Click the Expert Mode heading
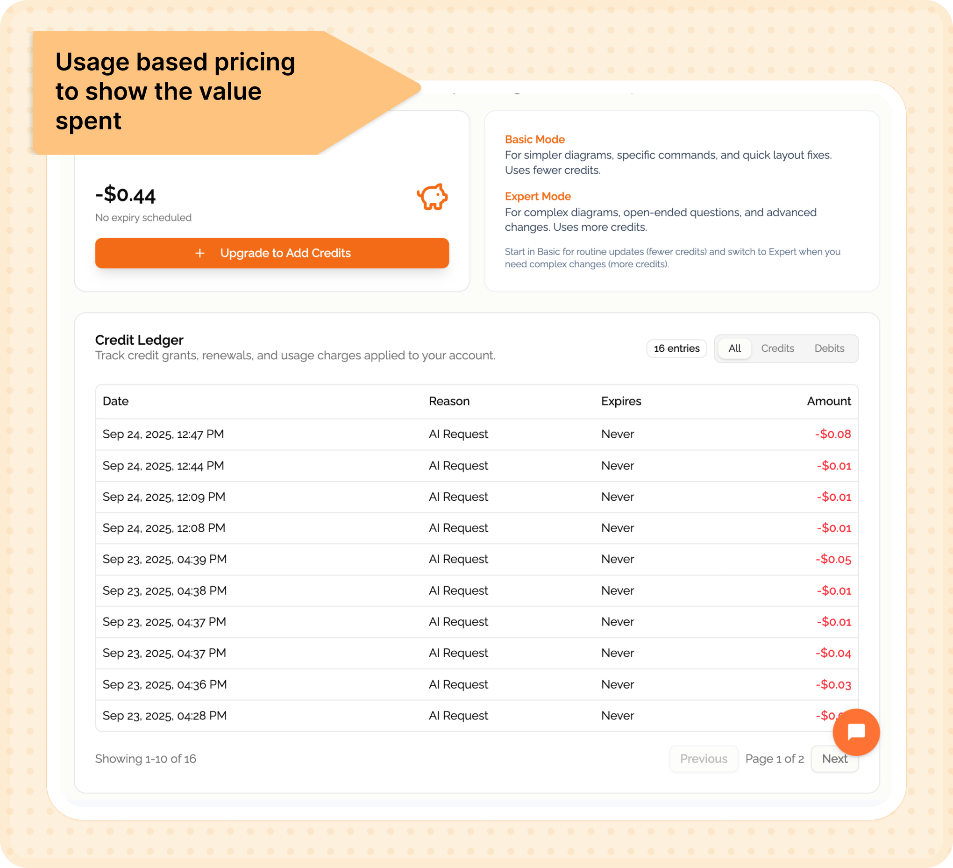The height and width of the screenshot is (868, 953). coord(538,196)
